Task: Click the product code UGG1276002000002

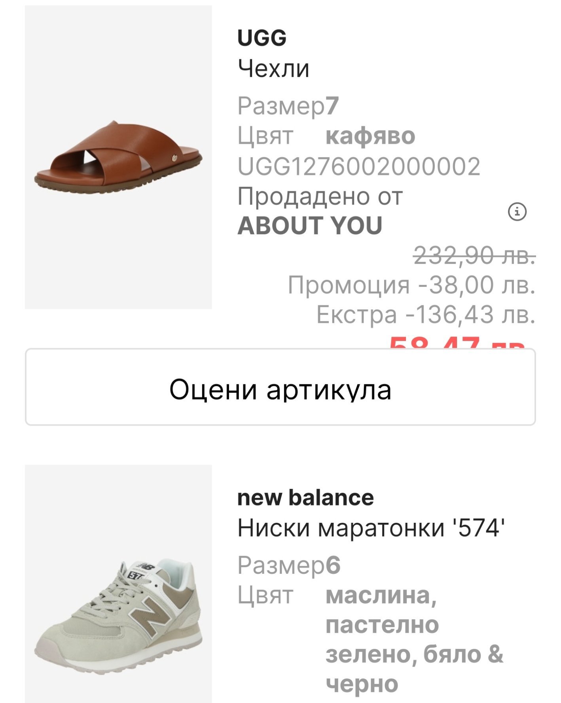Action: point(359,166)
